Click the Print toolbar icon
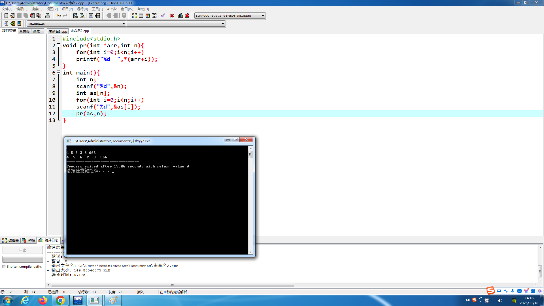The image size is (544, 306). coord(48,16)
